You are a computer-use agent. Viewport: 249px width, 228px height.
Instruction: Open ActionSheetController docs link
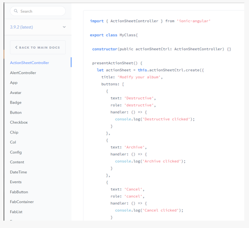click(x=30, y=63)
